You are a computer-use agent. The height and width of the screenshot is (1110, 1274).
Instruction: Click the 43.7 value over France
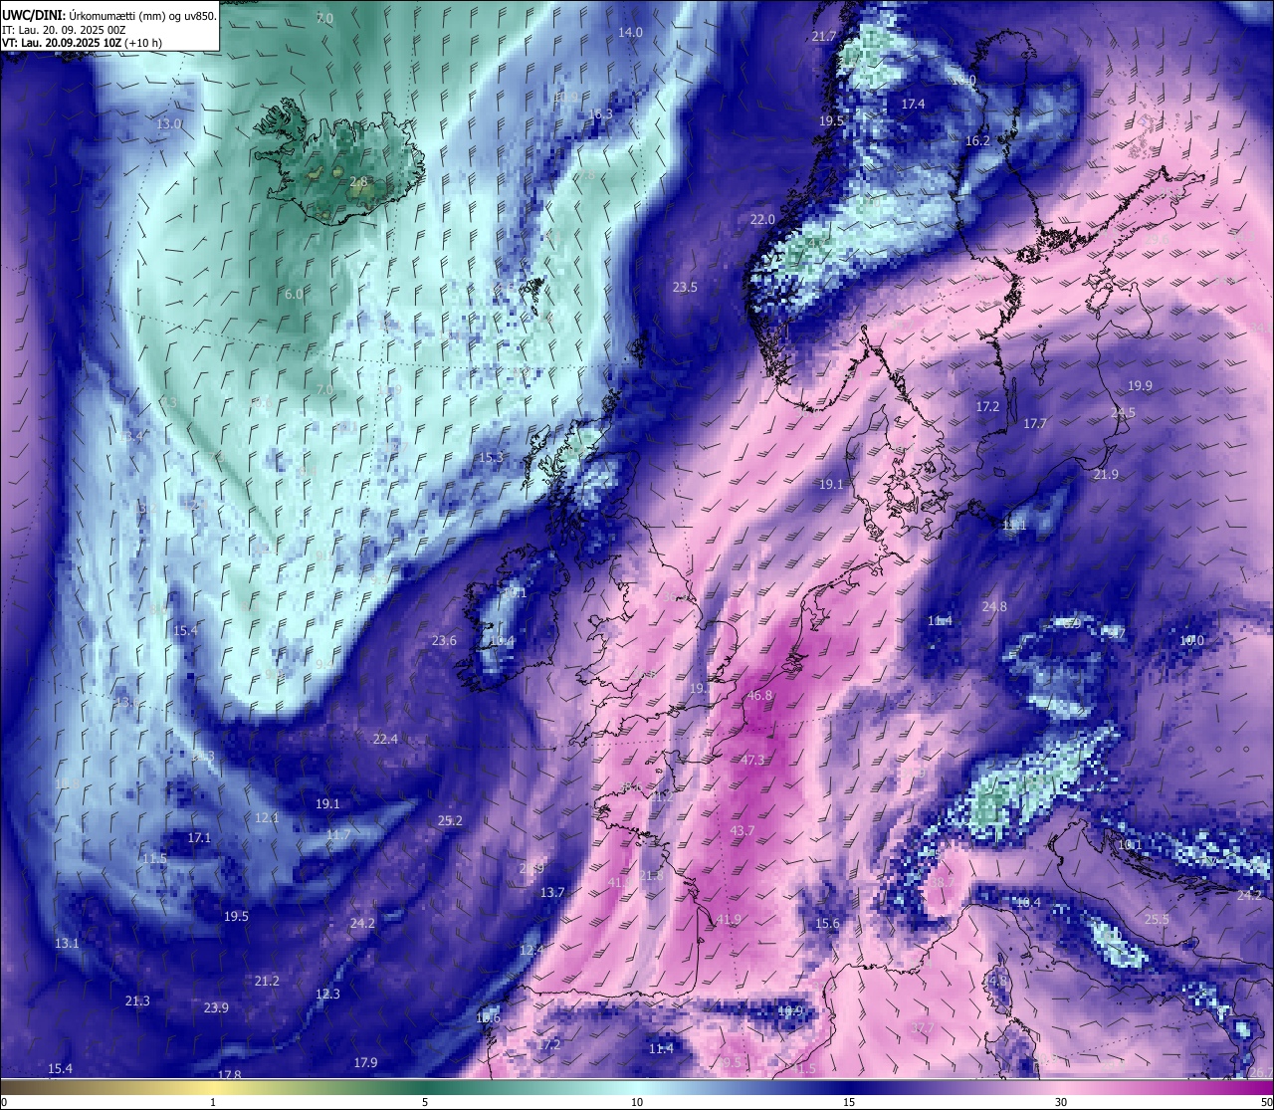coord(743,830)
